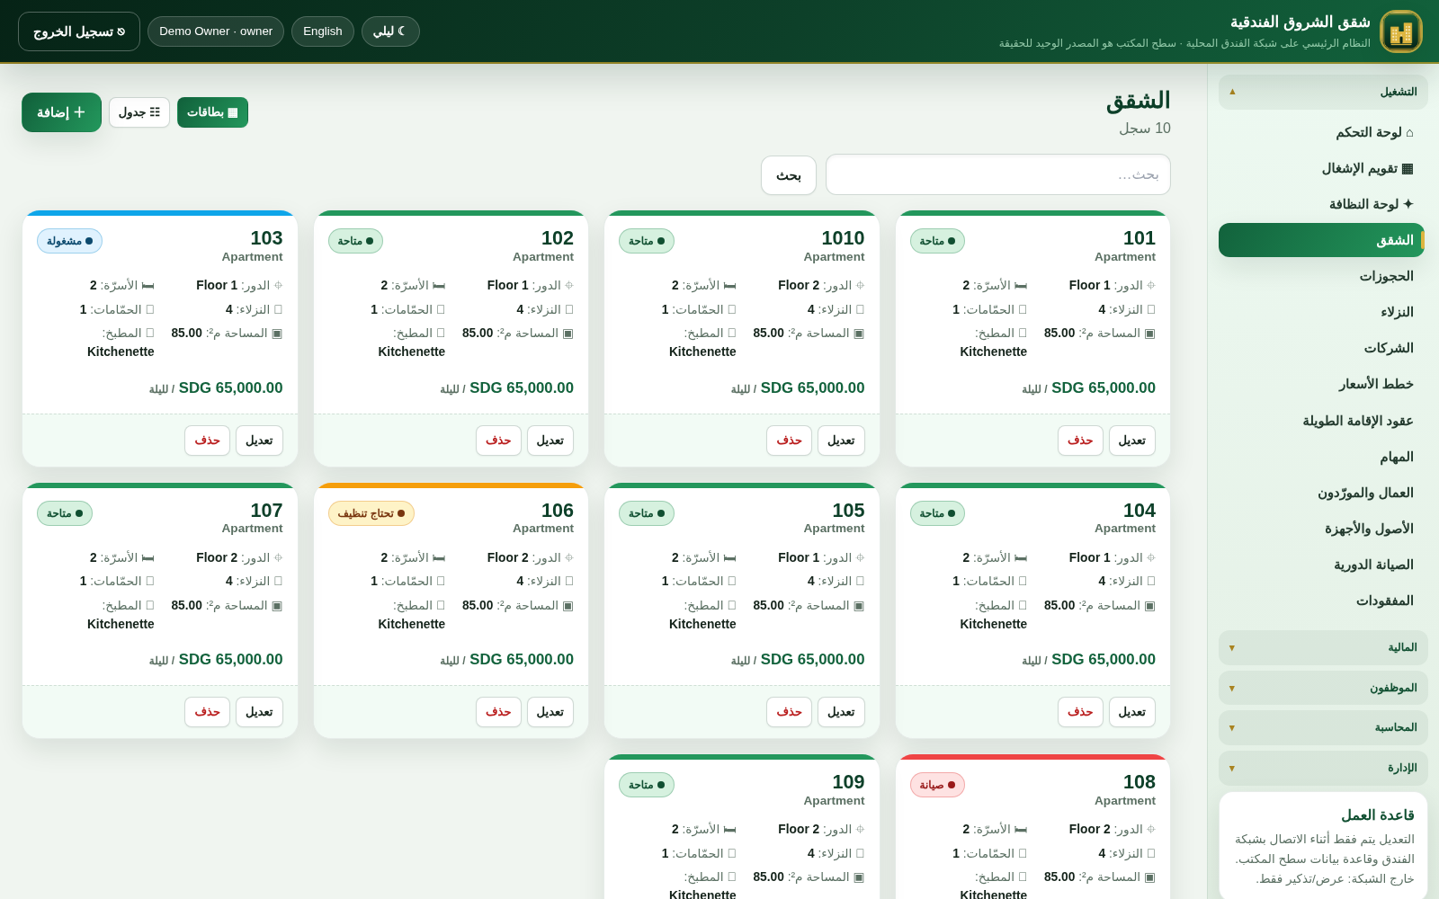This screenshot has height=899, width=1439.
Task: Open لوحة النظافة housekeeping board
Action: point(1321,204)
